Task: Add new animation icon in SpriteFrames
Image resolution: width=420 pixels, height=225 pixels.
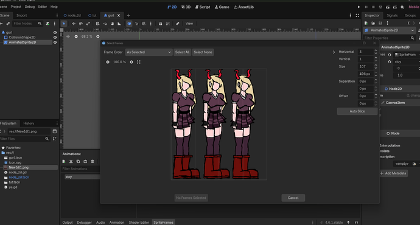Action: (x=64, y=162)
